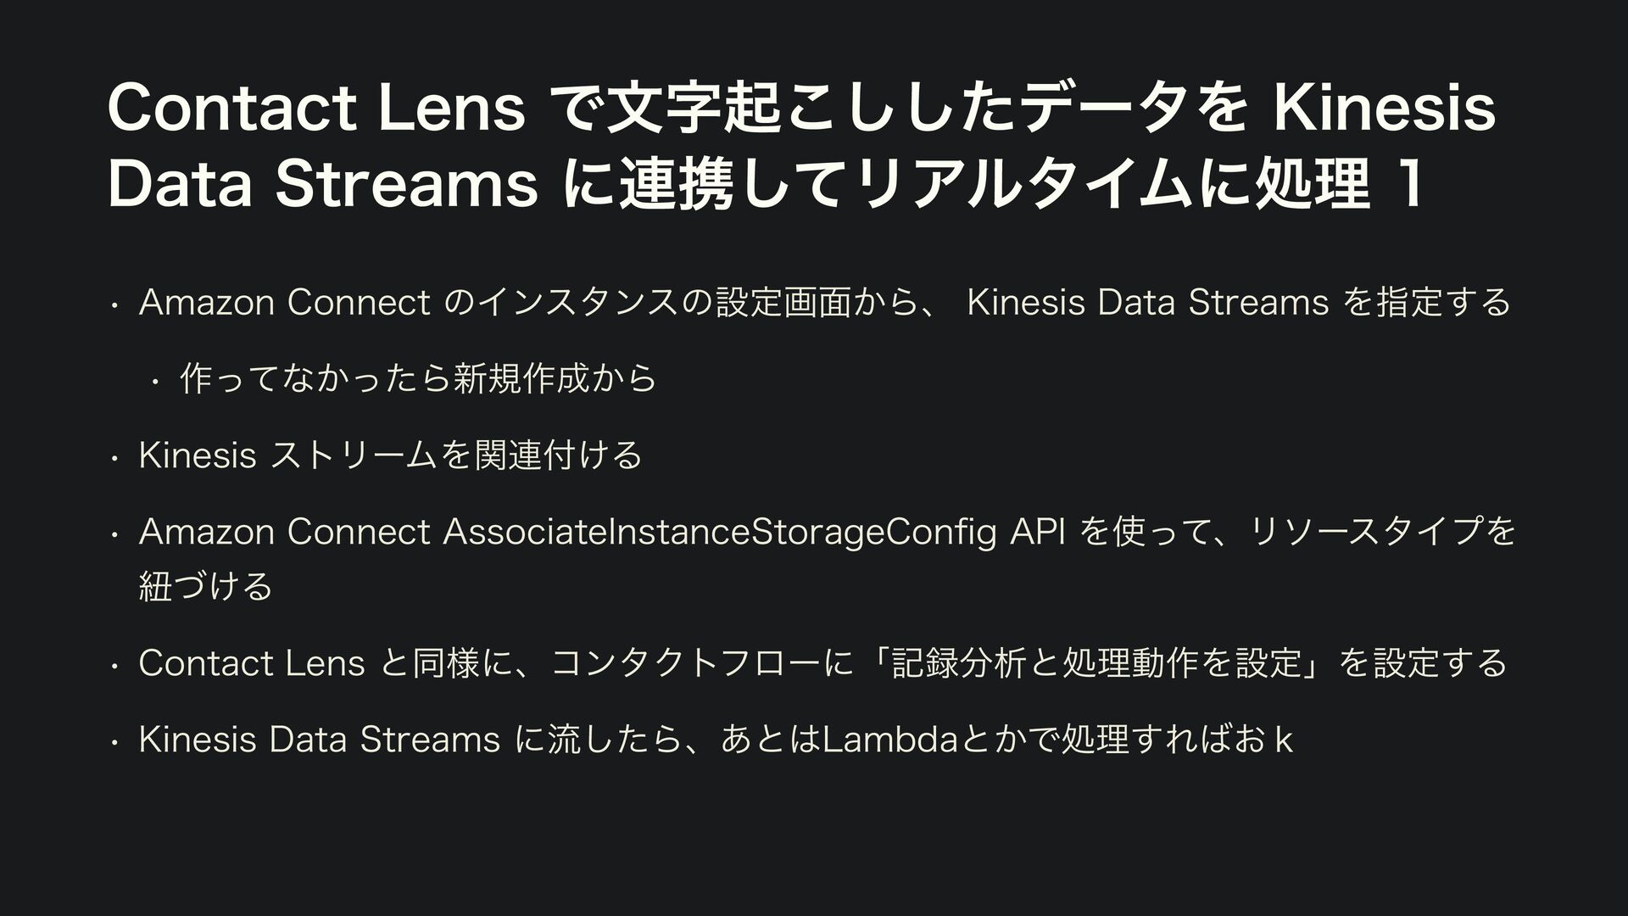
Task: Click "Data Streams" in the title's second line
Action: pyautogui.click(x=322, y=185)
